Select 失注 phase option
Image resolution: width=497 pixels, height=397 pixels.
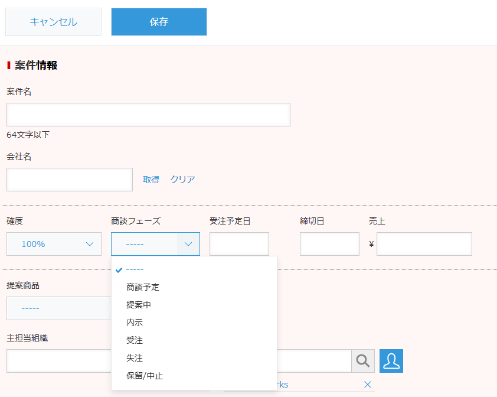tap(194, 358)
